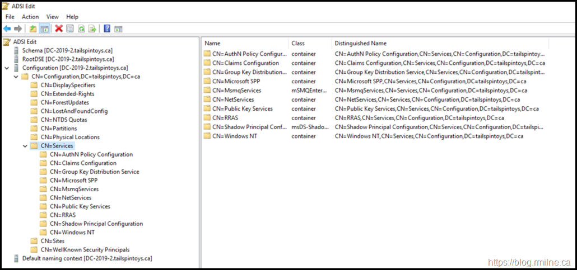Image resolution: width=577 pixels, height=270 pixels.
Task: Select Default naming context node
Action: (x=86, y=258)
